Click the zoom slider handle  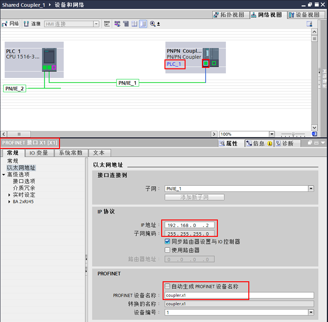[293, 134]
